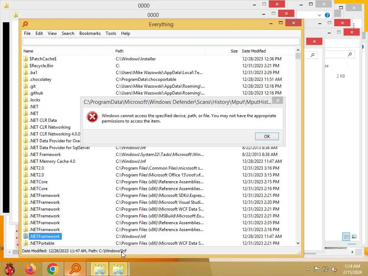Open the Action Center flag icon
Image resolution: width=368 pixels, height=276 pixels.
[x=317, y=269]
